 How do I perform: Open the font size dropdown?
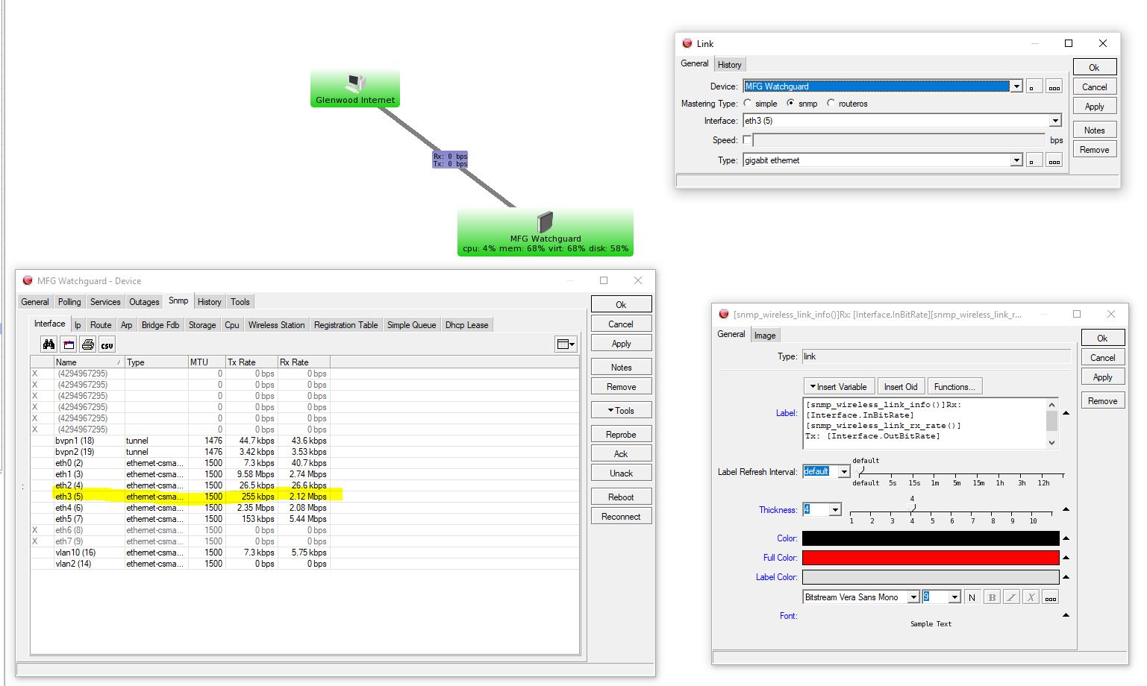tap(954, 597)
